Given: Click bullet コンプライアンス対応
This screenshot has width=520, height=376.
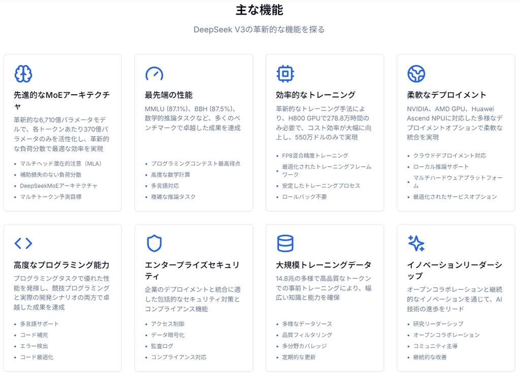Looking at the screenshot, I should click(178, 357).
